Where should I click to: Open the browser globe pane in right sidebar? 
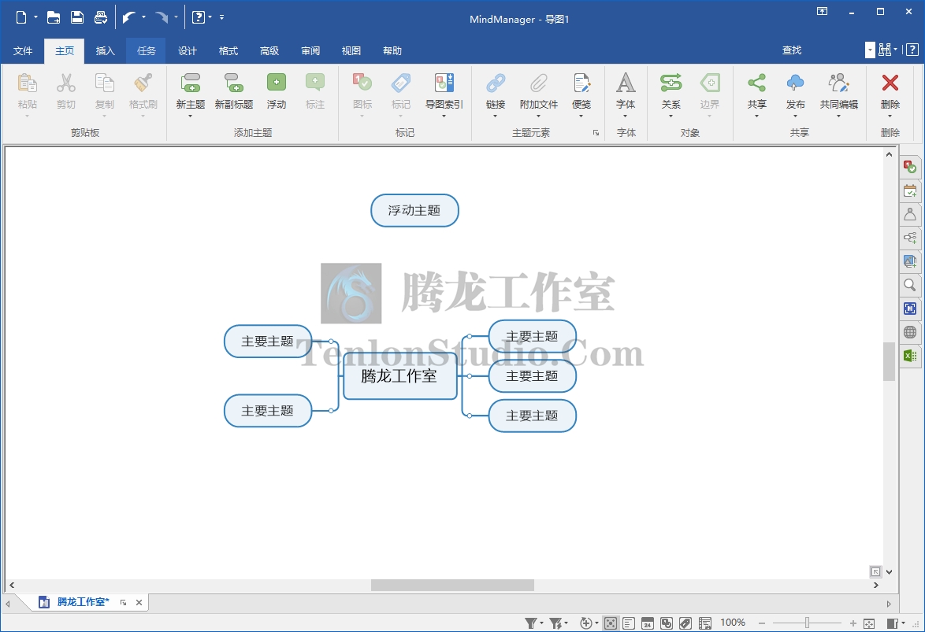(910, 332)
